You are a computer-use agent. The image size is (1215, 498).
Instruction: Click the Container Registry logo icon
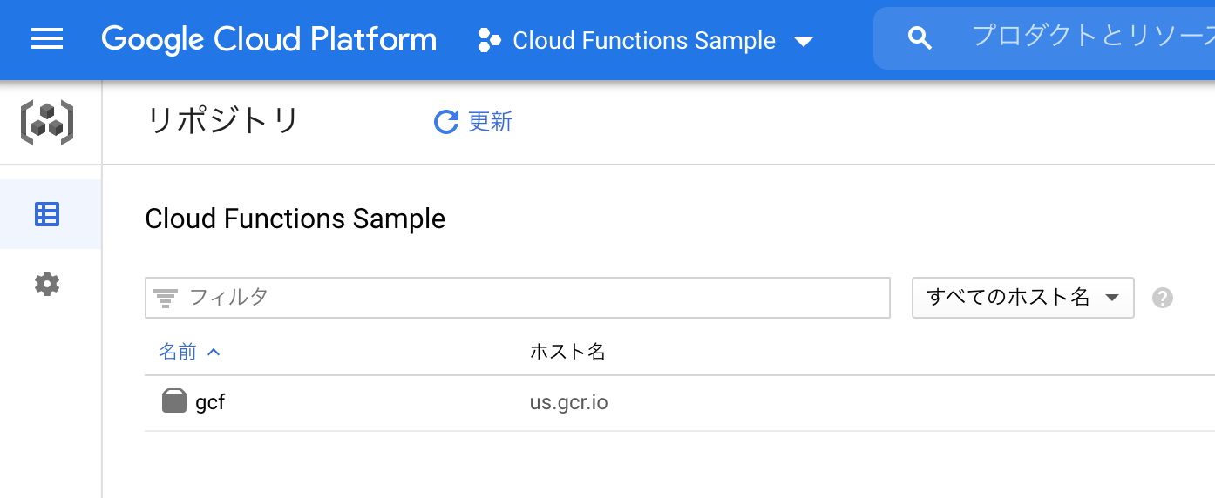pyautogui.click(x=47, y=122)
